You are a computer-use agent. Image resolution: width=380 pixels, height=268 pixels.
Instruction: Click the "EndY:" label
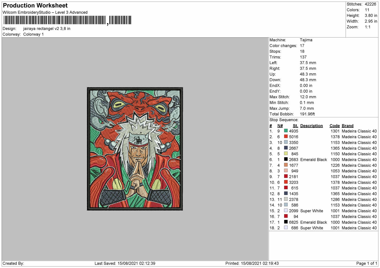(x=275, y=91)
